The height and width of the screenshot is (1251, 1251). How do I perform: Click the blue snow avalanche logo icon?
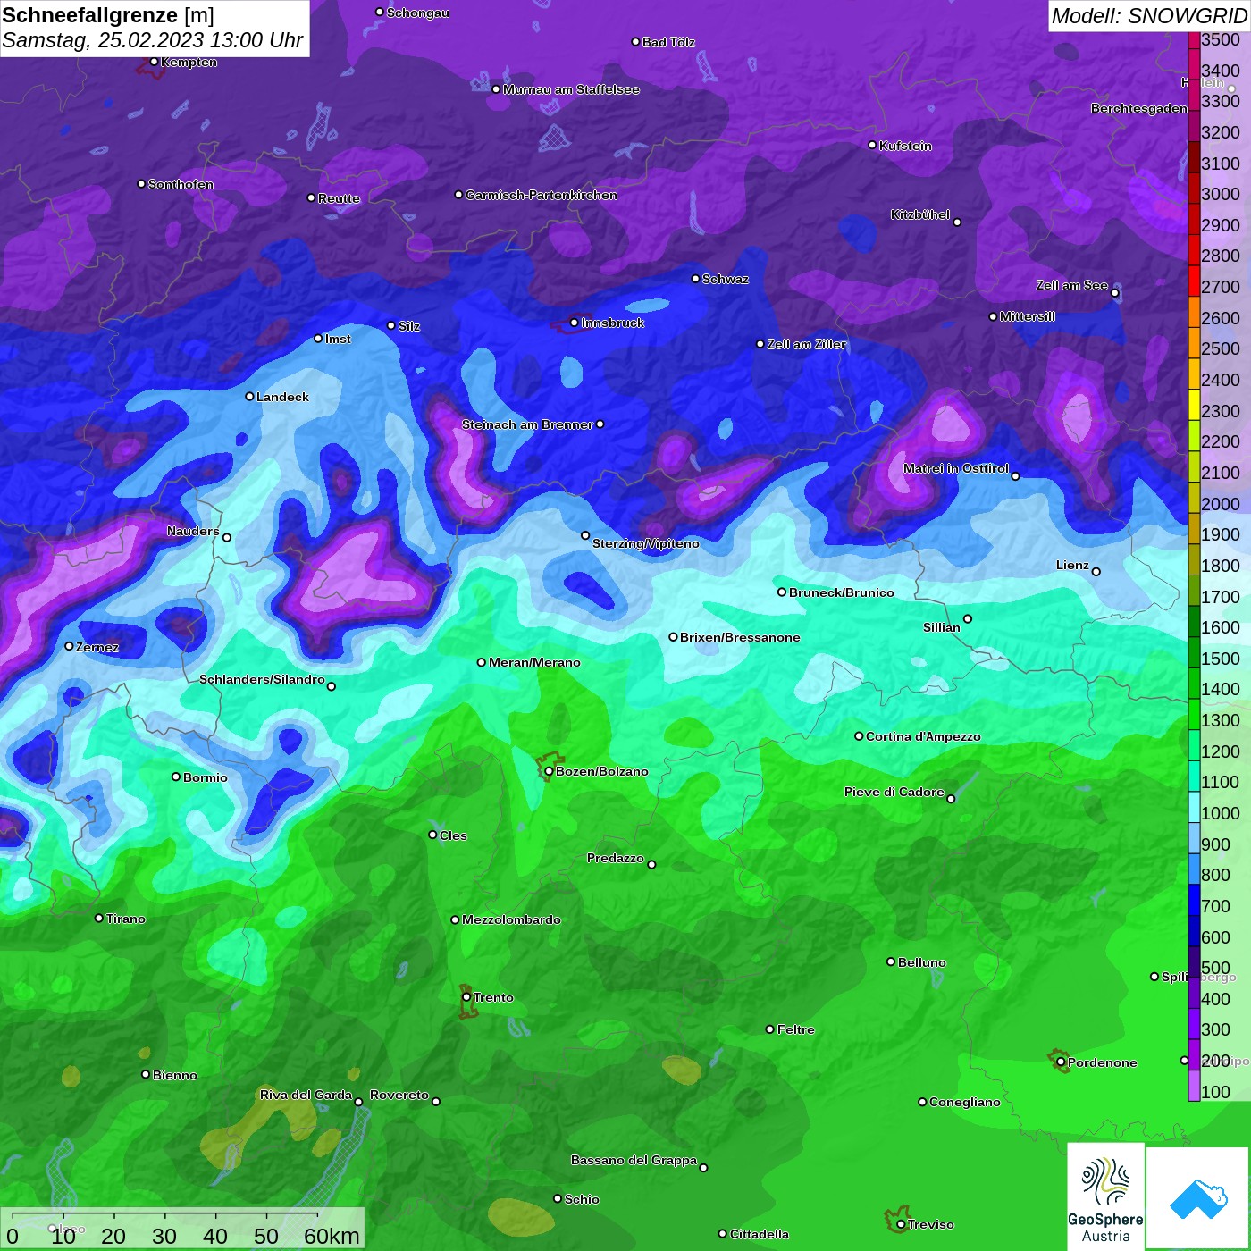click(1198, 1198)
